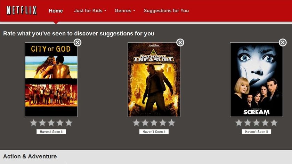This screenshot has width=292, height=164.
Task: Dismiss the City of God suggestion
Action: click(x=78, y=43)
